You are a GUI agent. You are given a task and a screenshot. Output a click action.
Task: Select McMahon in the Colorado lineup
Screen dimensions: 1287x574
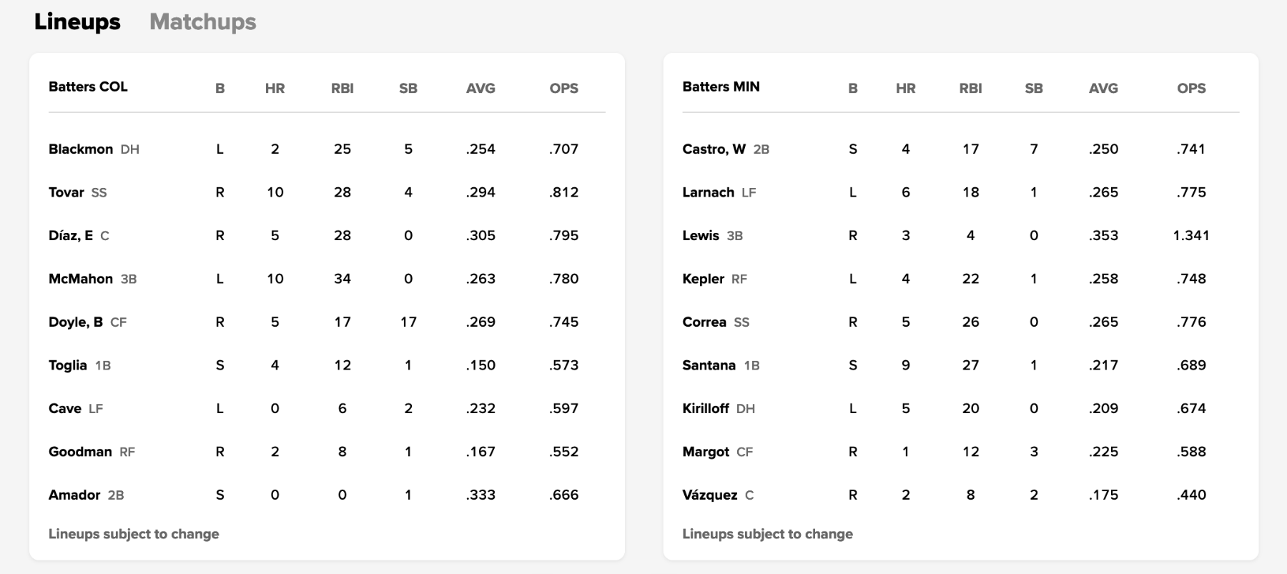coord(81,279)
